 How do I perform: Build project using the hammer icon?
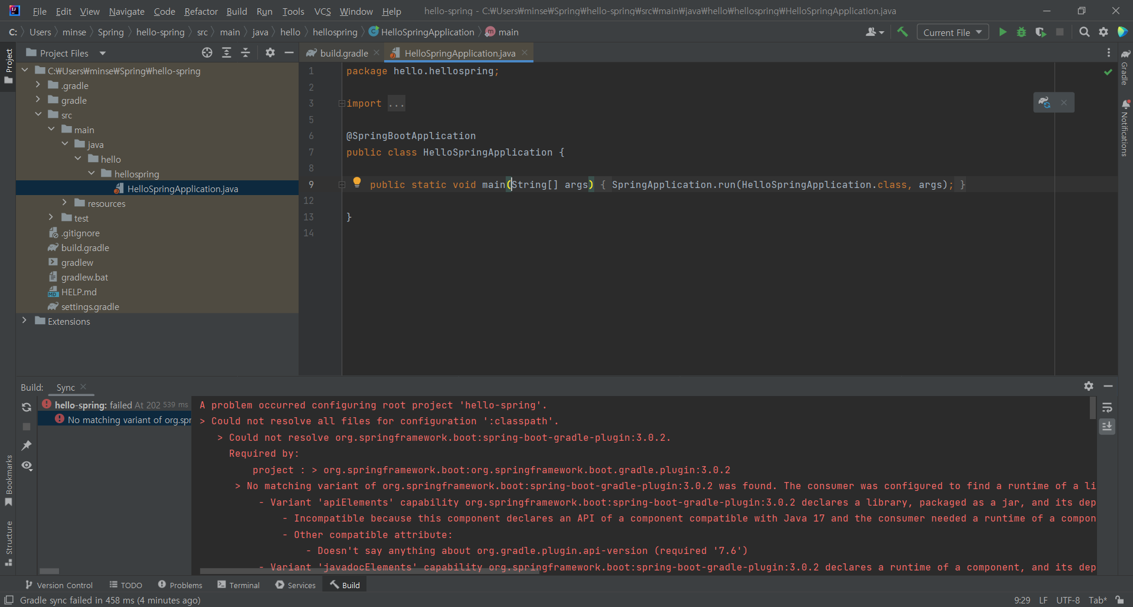click(902, 32)
